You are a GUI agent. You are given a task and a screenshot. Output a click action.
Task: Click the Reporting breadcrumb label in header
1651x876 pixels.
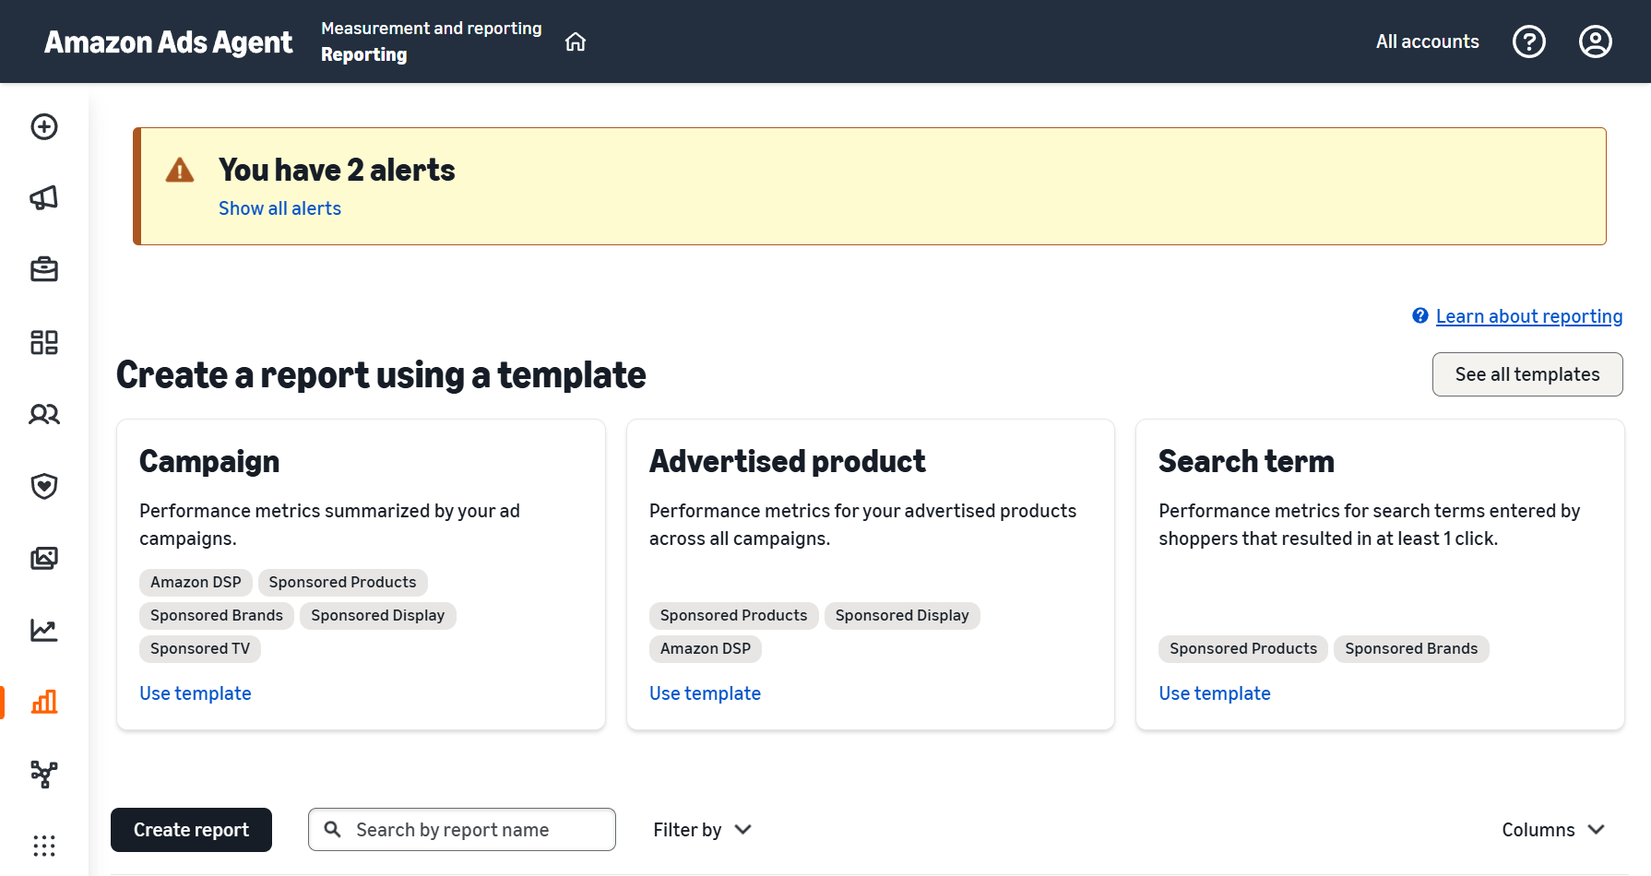coord(363,54)
